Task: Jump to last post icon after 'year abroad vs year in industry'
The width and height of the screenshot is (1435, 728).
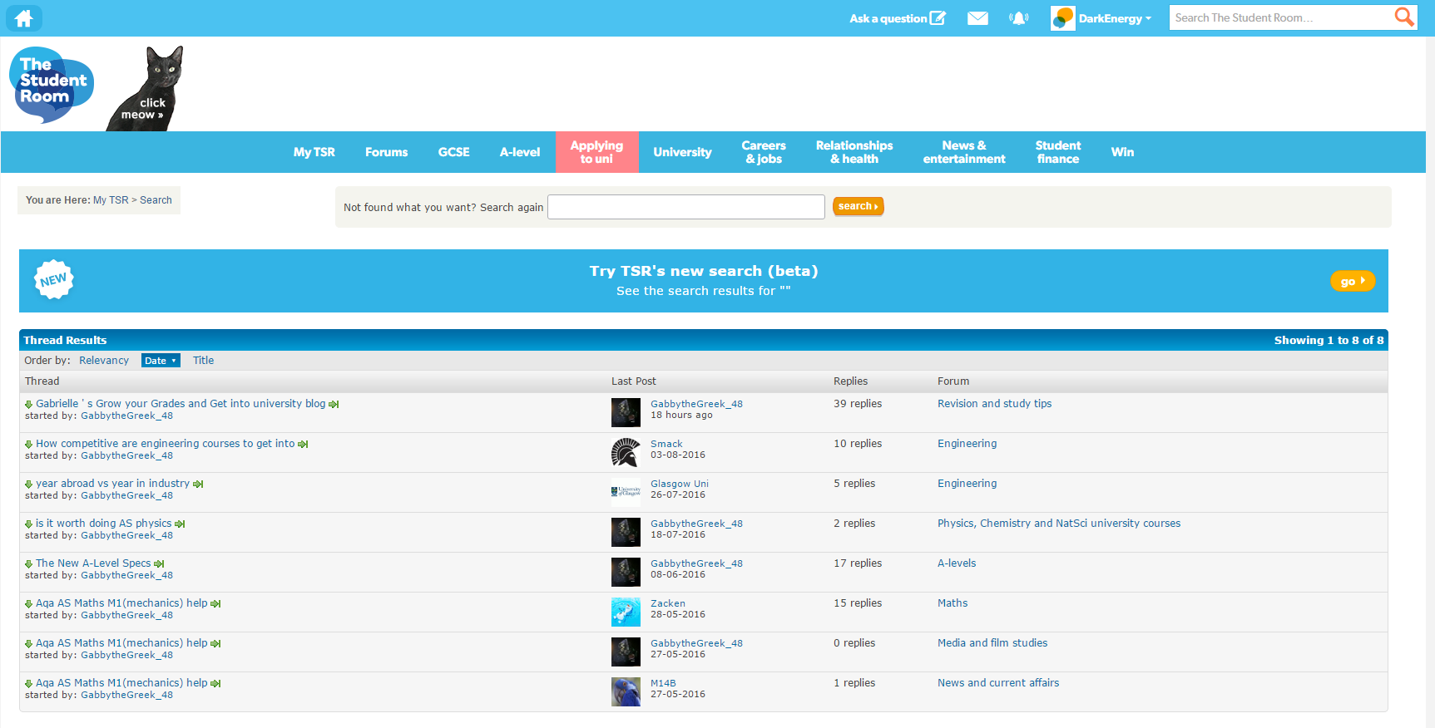Action: 198,485
